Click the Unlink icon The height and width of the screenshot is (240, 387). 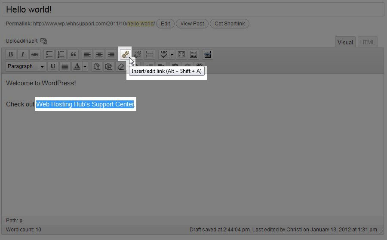click(x=137, y=54)
